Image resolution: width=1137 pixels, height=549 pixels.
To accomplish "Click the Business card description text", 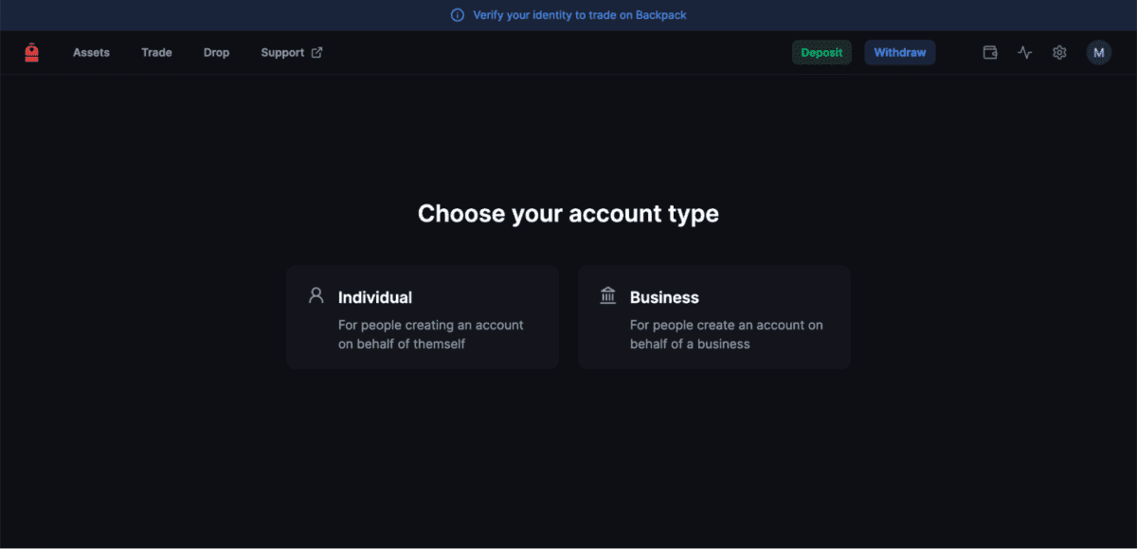I will [x=727, y=334].
